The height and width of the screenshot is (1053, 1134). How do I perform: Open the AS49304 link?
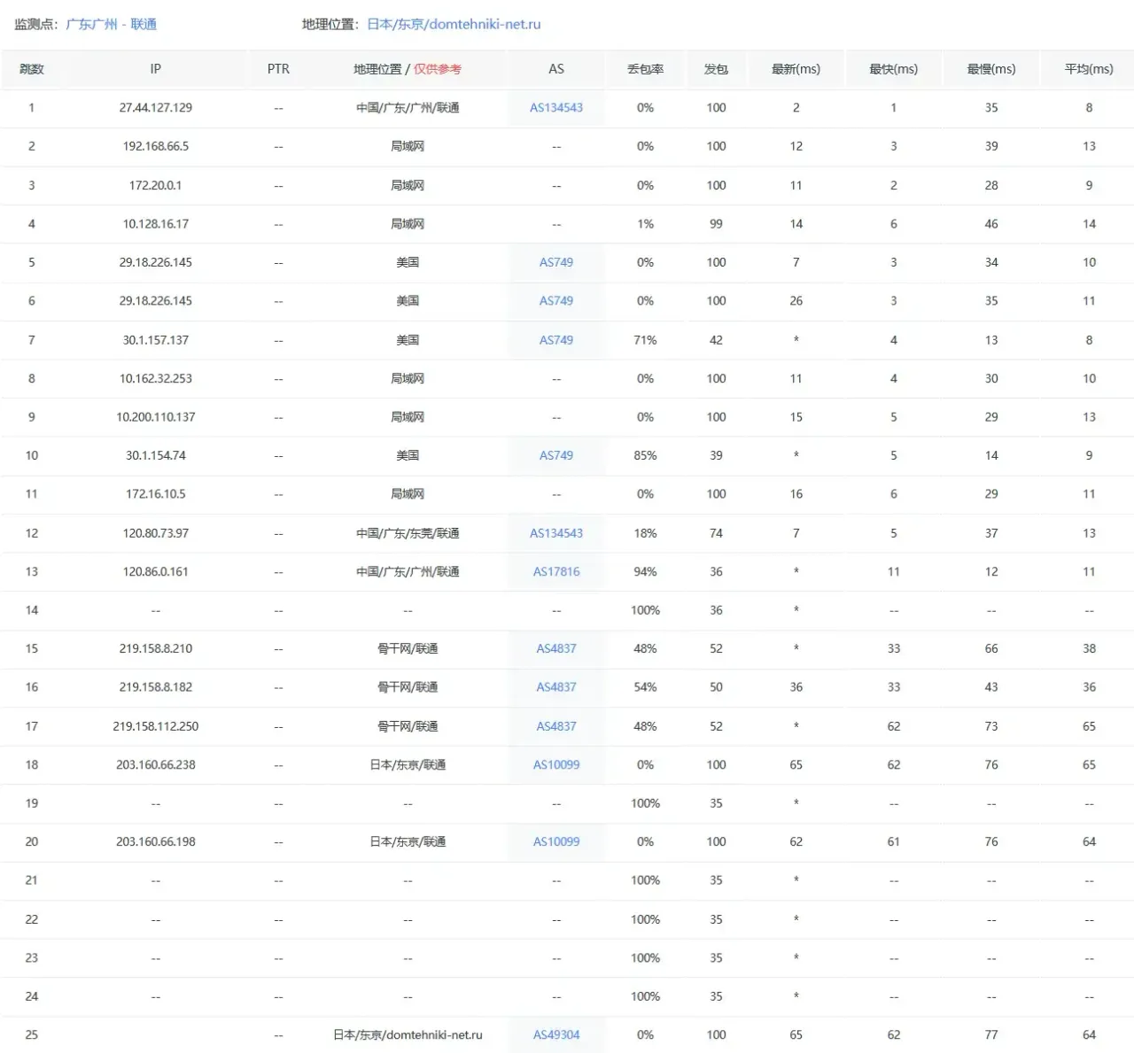click(x=556, y=1034)
